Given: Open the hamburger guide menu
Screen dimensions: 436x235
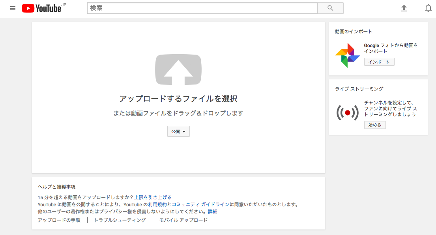Looking at the screenshot, I should [13, 8].
